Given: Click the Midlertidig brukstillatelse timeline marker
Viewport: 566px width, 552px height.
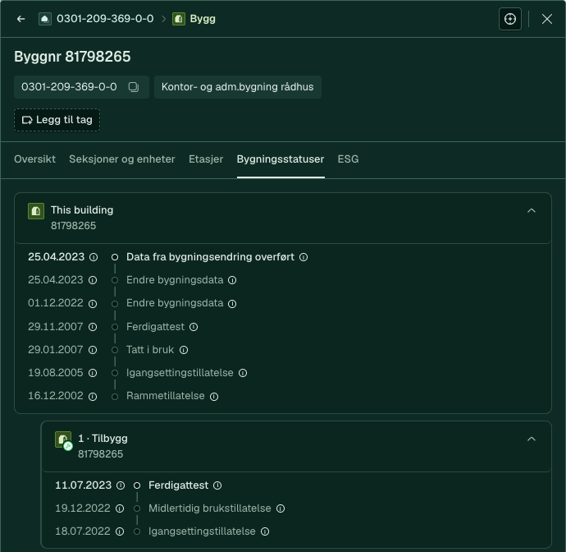Looking at the screenshot, I should [137, 508].
